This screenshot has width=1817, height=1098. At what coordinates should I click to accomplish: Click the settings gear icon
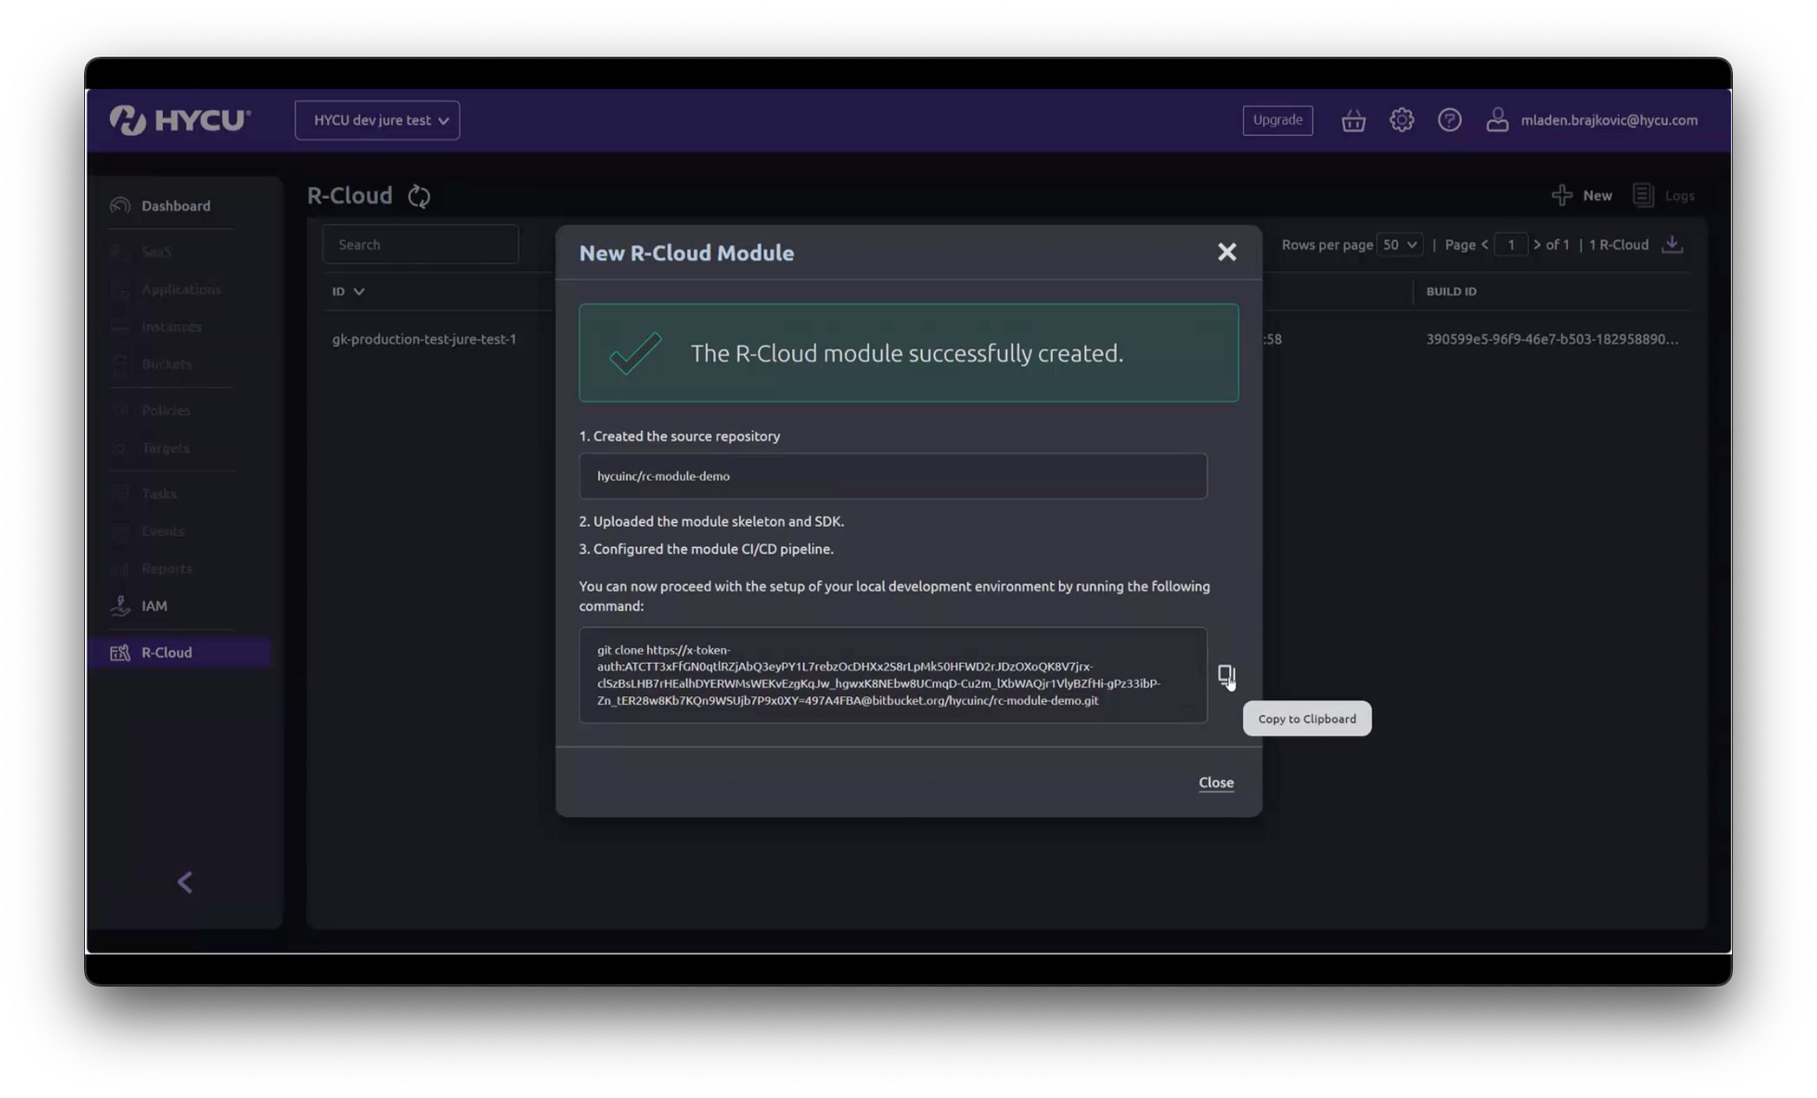(x=1400, y=120)
